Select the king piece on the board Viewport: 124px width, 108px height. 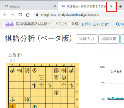42,78
